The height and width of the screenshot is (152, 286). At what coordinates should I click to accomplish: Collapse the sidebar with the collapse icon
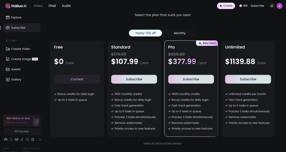pyautogui.click(x=40, y=139)
